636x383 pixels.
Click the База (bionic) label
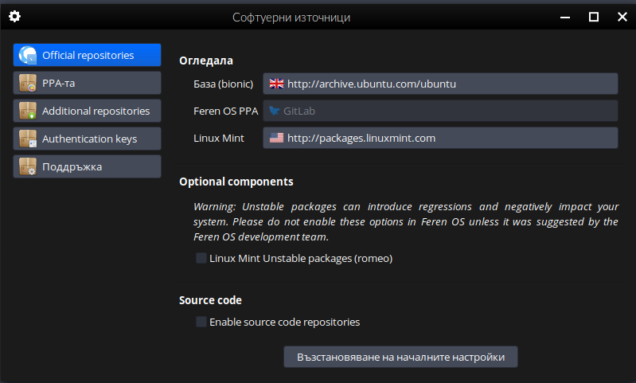(224, 84)
